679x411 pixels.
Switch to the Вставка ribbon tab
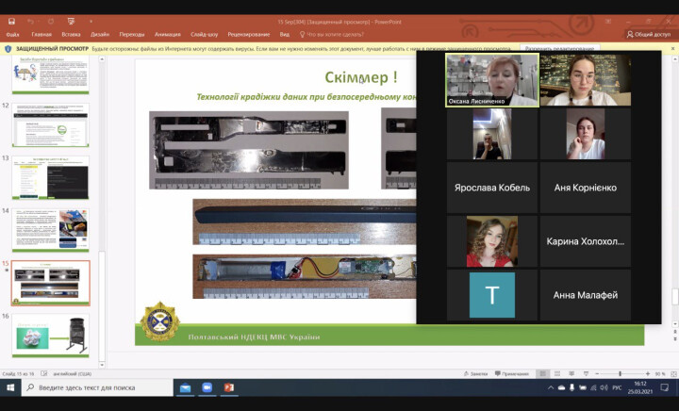pyautogui.click(x=71, y=34)
